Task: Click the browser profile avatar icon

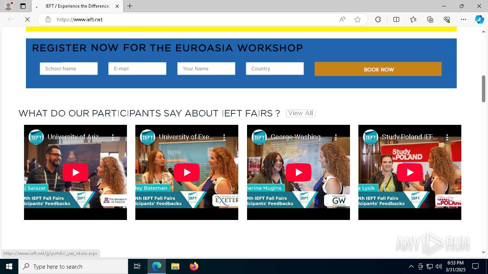Action: click(x=8, y=6)
